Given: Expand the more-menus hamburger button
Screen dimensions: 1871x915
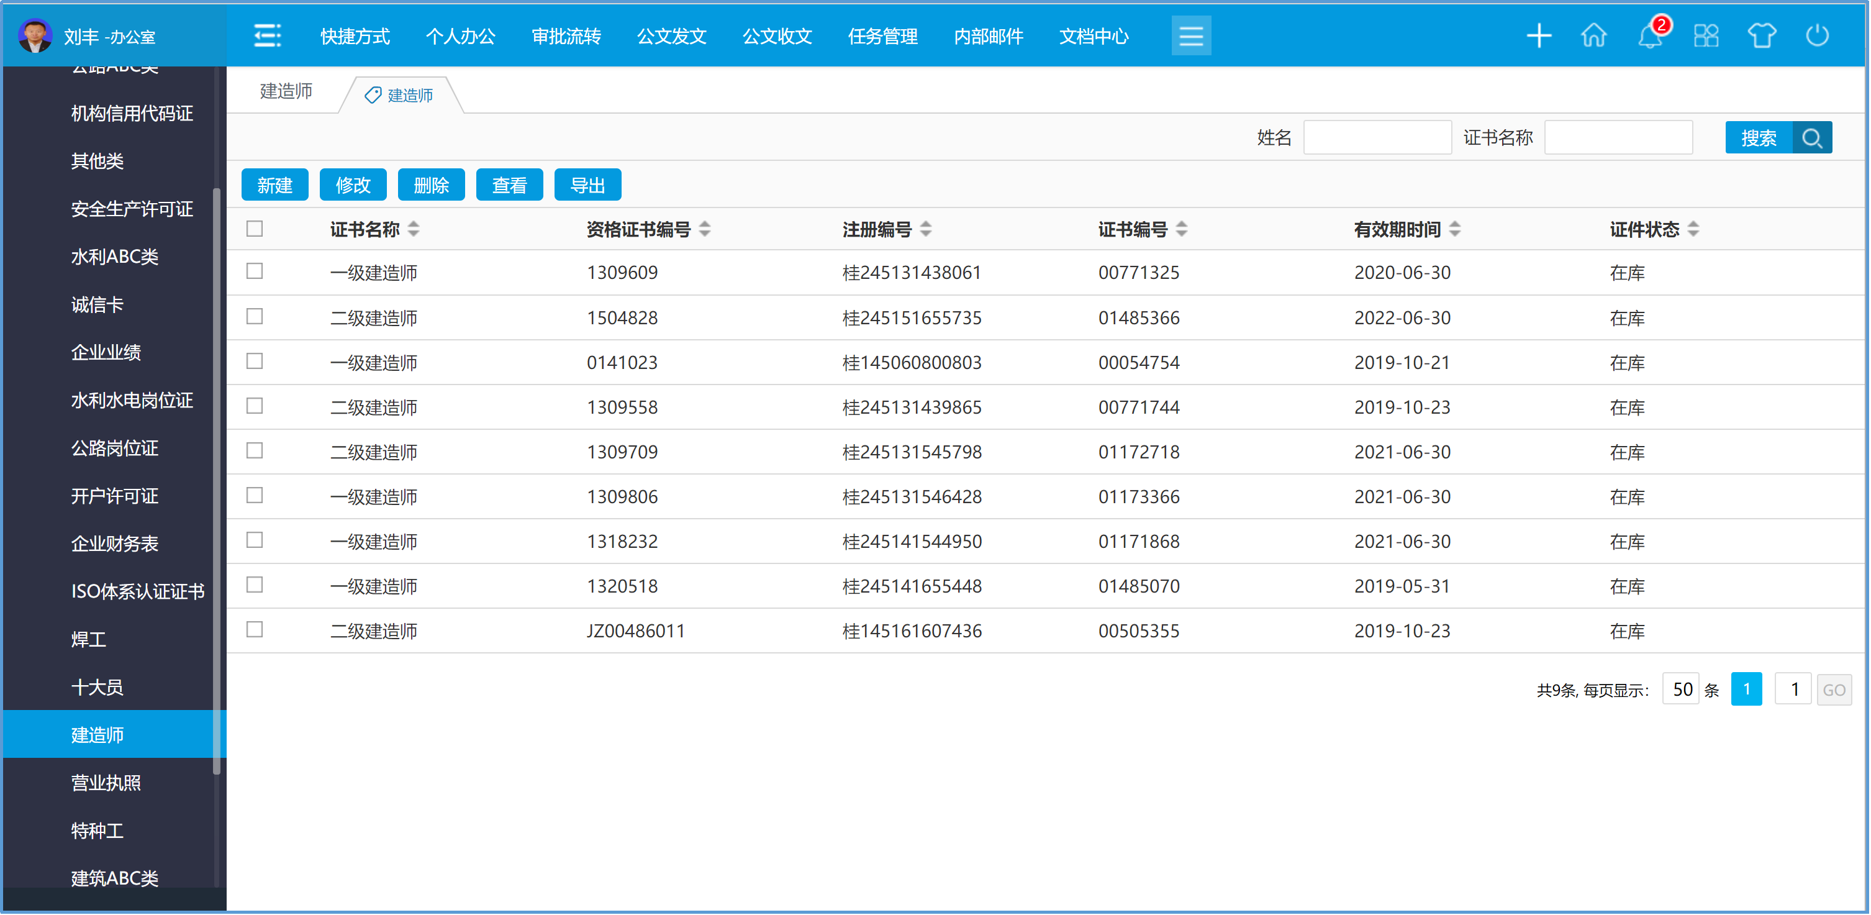Looking at the screenshot, I should click(x=1190, y=35).
